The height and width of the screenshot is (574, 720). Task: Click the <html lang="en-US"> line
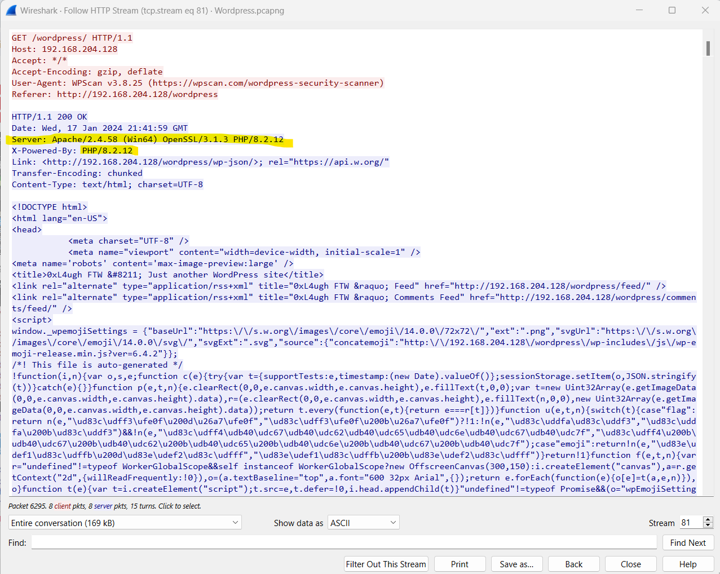coord(60,218)
